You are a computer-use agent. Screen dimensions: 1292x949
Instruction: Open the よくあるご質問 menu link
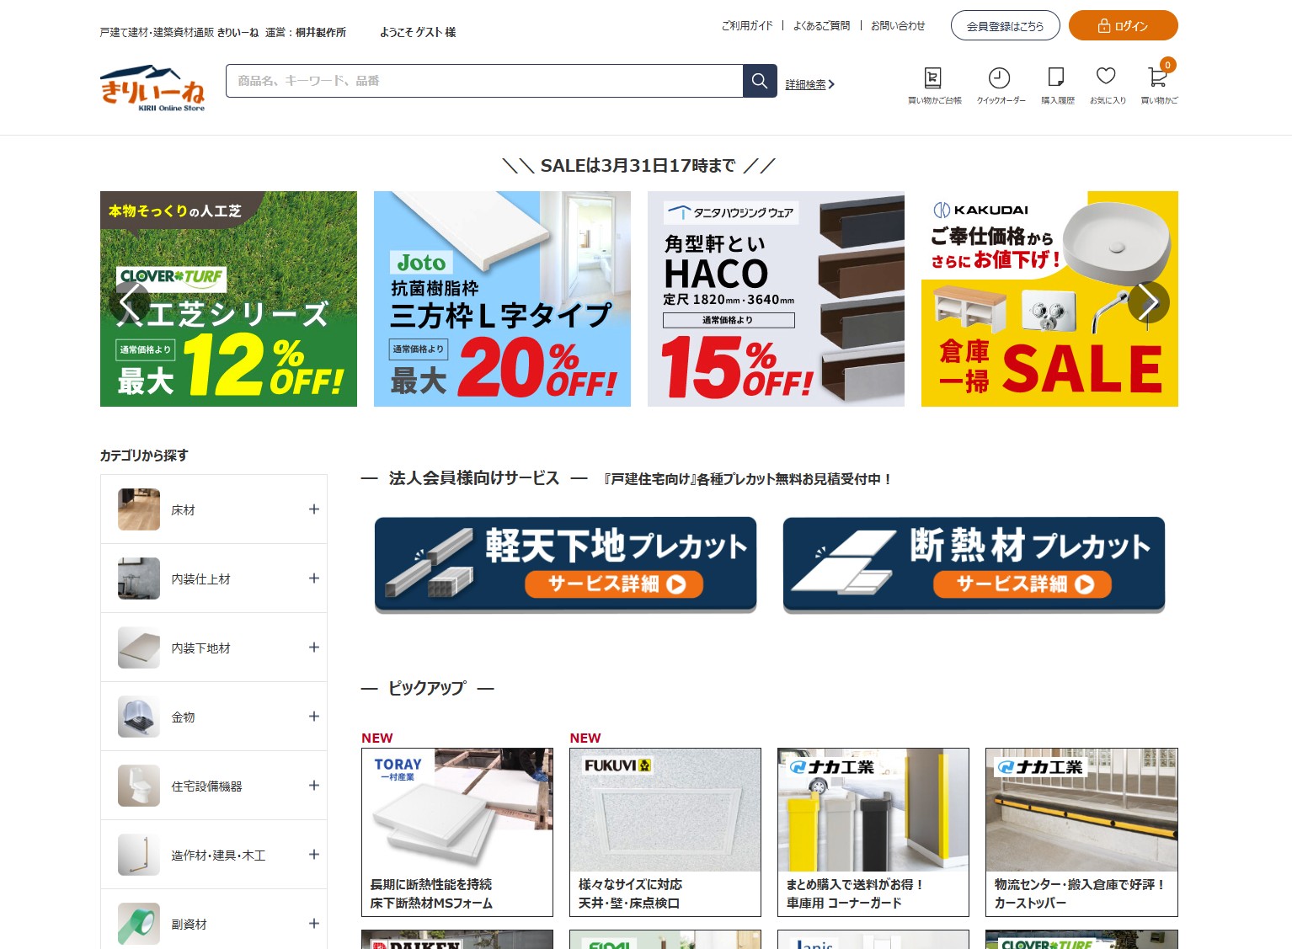pos(821,26)
